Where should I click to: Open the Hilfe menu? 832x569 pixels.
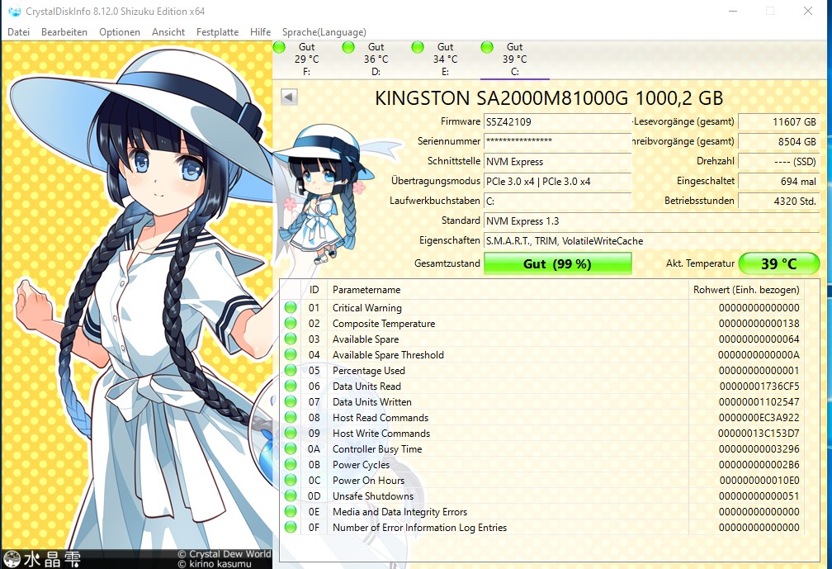click(x=261, y=32)
